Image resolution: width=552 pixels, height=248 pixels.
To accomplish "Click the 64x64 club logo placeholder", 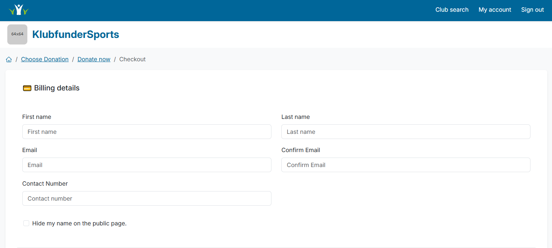I will coord(17,34).
